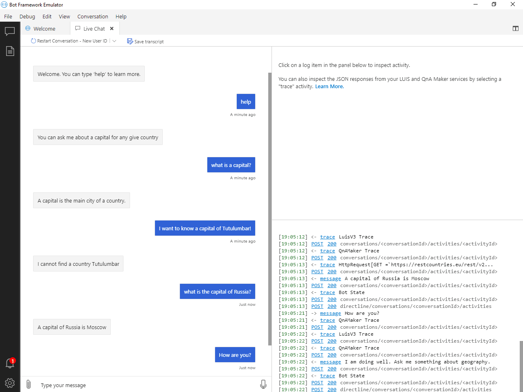This screenshot has width=523, height=392.
Task: Switch to the Welcome tab
Action: (44, 29)
